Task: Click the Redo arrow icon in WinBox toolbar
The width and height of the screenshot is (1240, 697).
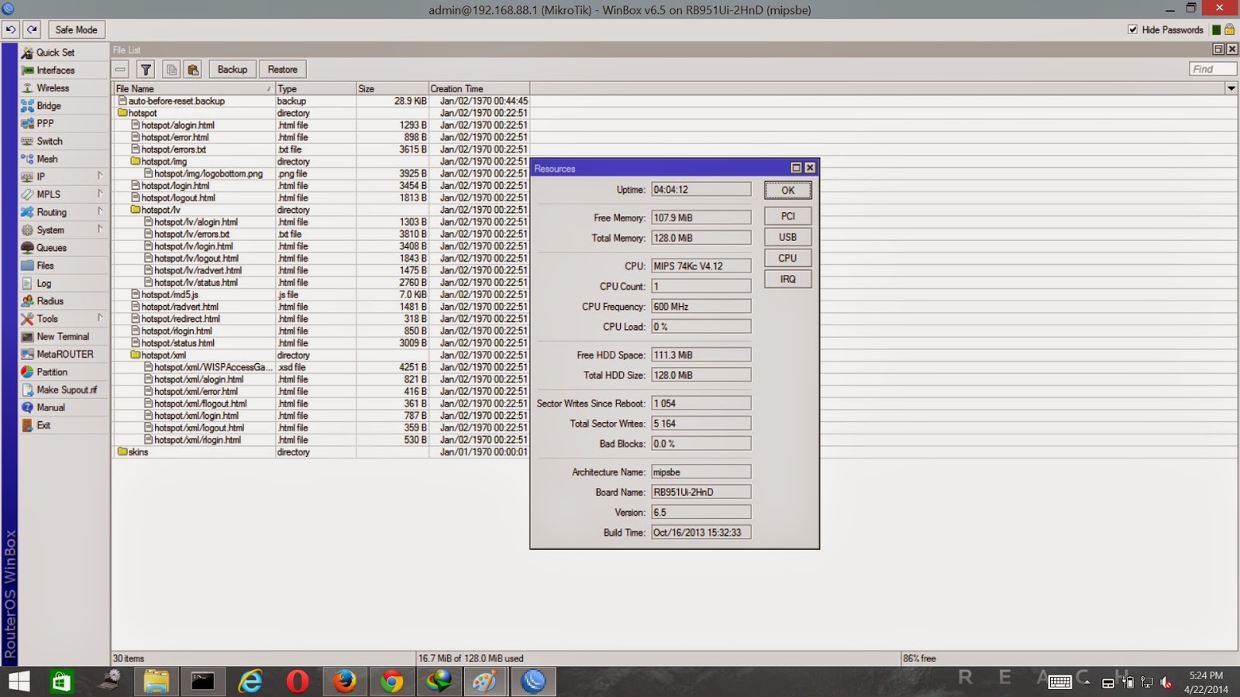Action: coord(32,29)
